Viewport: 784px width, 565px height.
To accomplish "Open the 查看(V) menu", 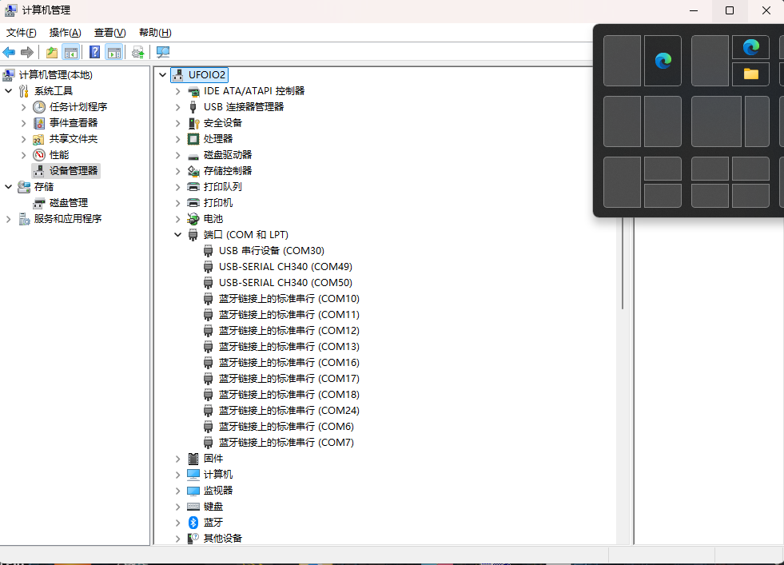I will point(110,33).
